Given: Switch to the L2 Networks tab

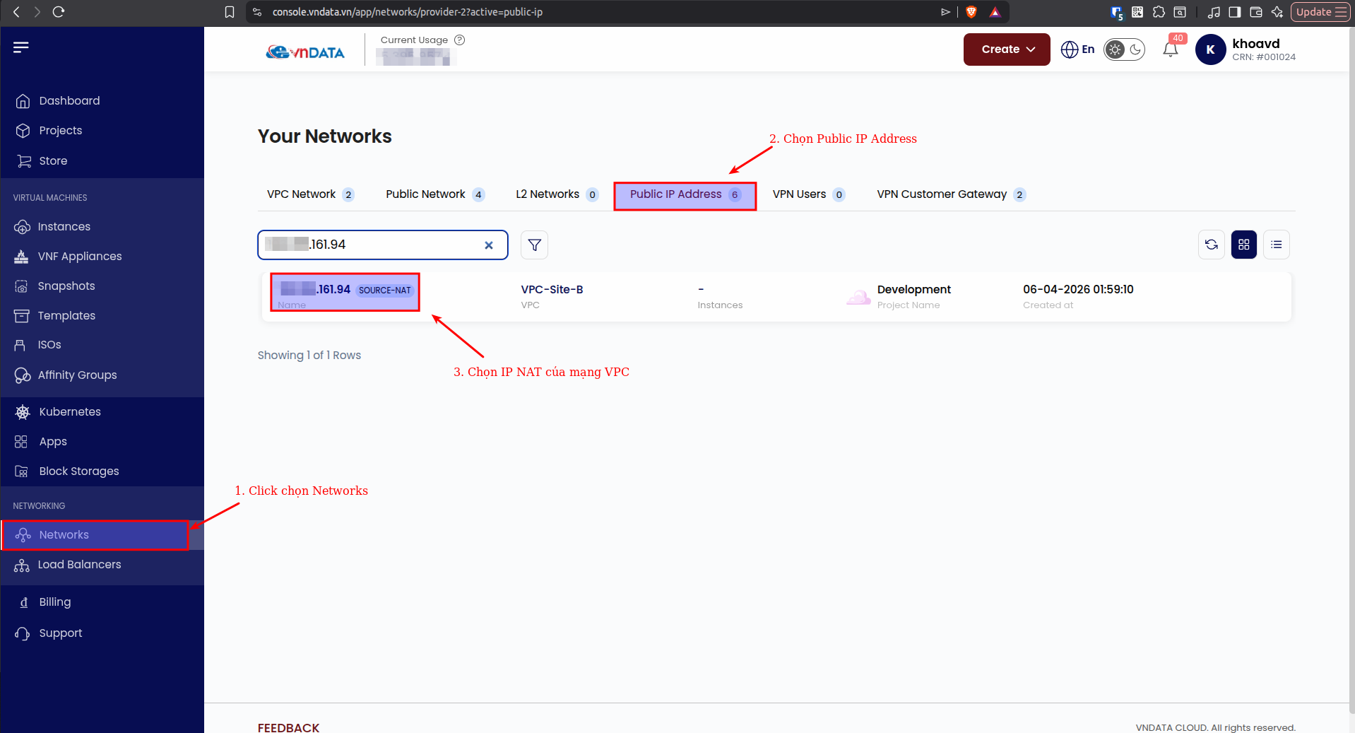Looking at the screenshot, I should [x=557, y=194].
